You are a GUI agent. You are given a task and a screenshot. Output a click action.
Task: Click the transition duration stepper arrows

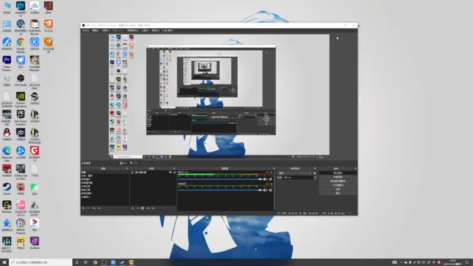(315, 177)
